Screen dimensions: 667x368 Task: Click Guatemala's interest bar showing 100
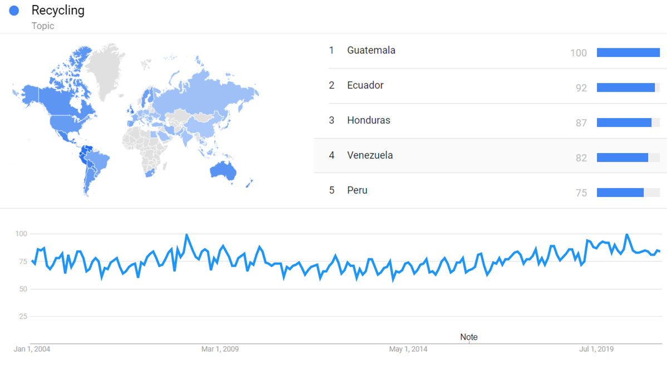628,52
